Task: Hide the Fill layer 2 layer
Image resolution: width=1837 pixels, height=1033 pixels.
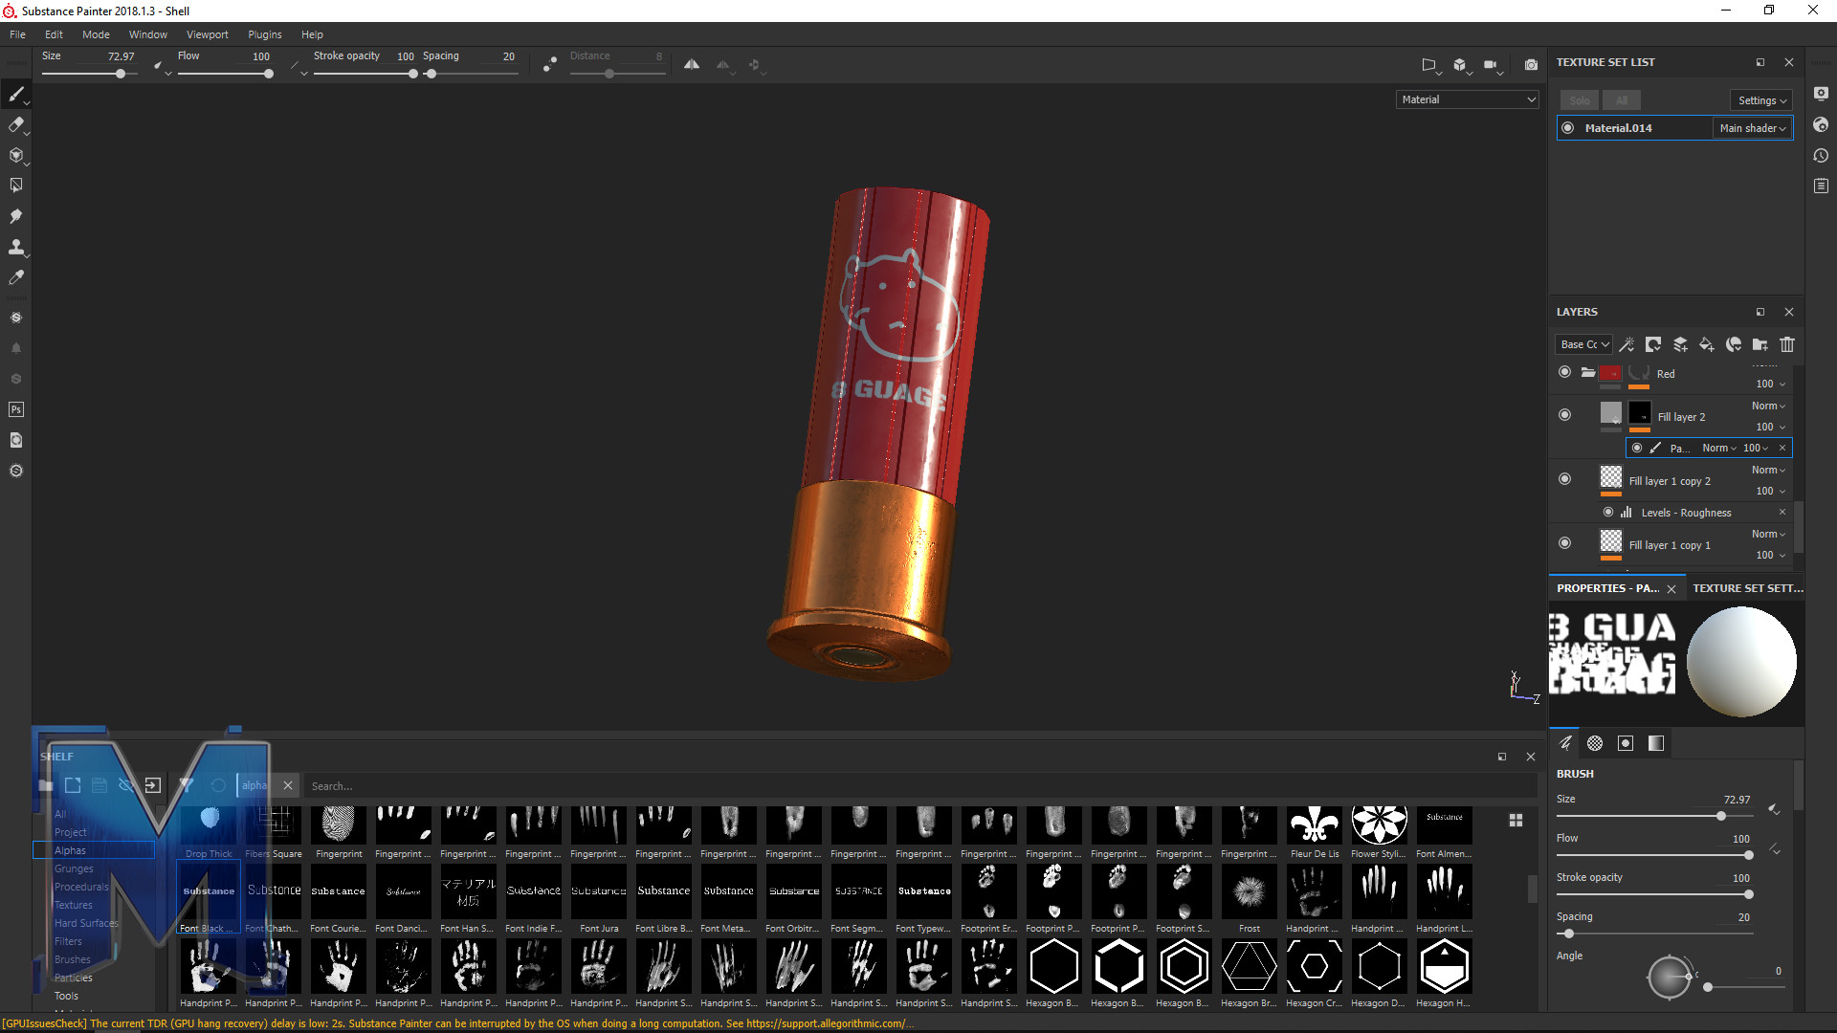Action: coord(1565,414)
